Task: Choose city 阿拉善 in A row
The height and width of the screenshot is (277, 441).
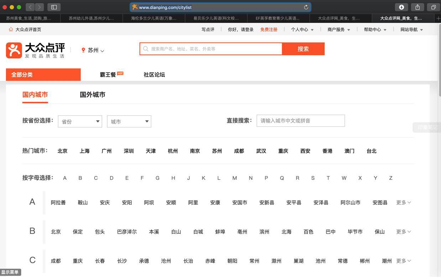Action: point(58,203)
